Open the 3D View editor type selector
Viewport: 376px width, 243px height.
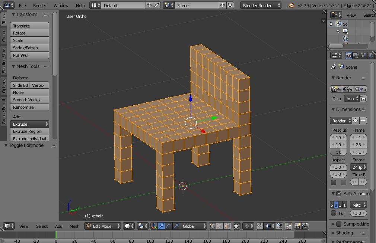[10, 226]
